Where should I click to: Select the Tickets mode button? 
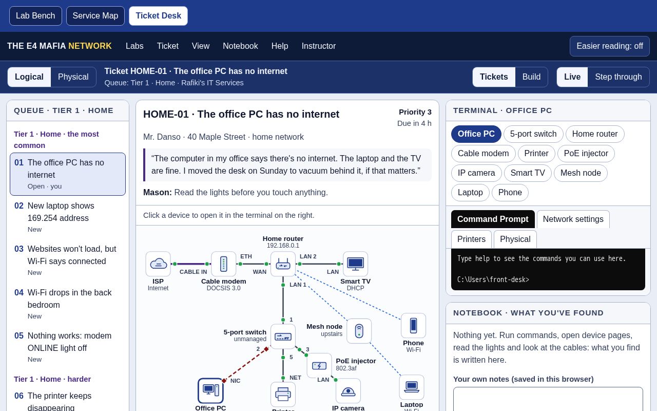click(x=494, y=77)
